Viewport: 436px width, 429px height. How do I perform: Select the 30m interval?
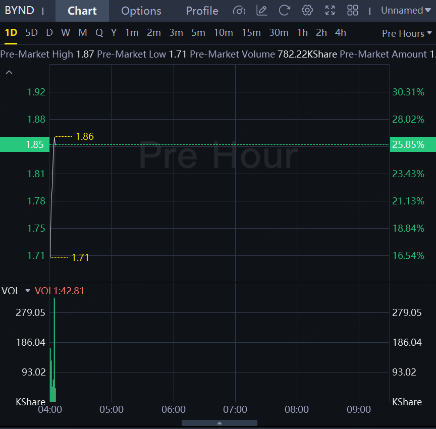pos(279,33)
